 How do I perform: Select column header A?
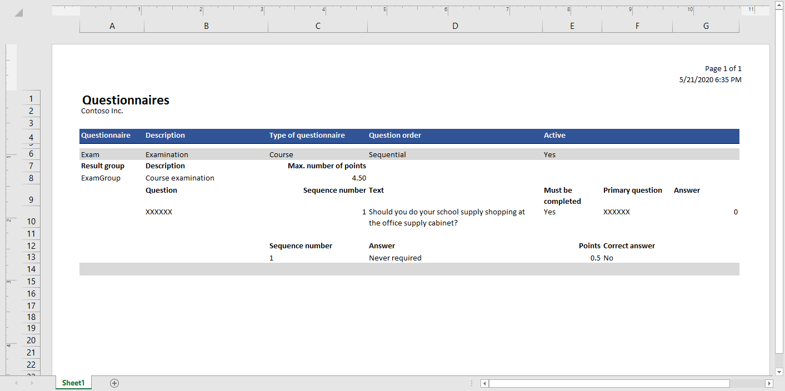click(x=112, y=26)
